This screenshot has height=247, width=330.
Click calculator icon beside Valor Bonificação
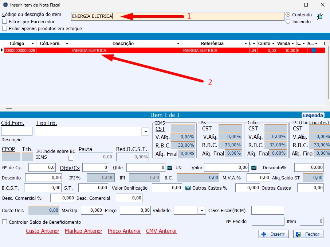click(188, 188)
